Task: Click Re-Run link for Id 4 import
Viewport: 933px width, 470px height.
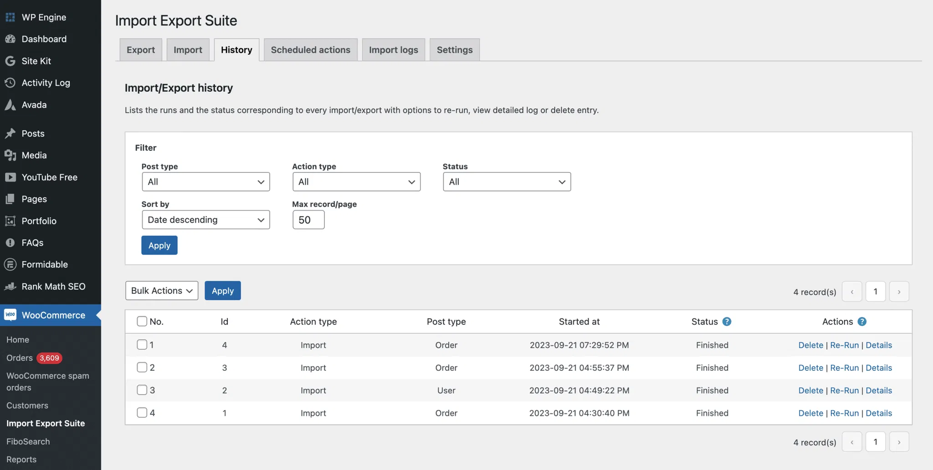Action: [x=844, y=345]
